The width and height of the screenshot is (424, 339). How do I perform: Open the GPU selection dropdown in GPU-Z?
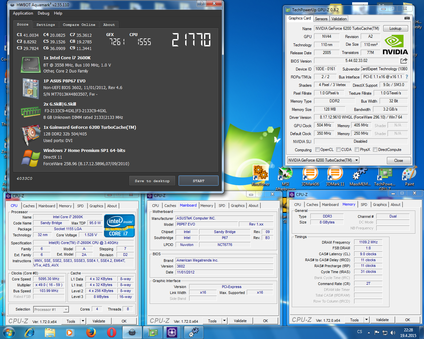pyautogui.click(x=323, y=160)
